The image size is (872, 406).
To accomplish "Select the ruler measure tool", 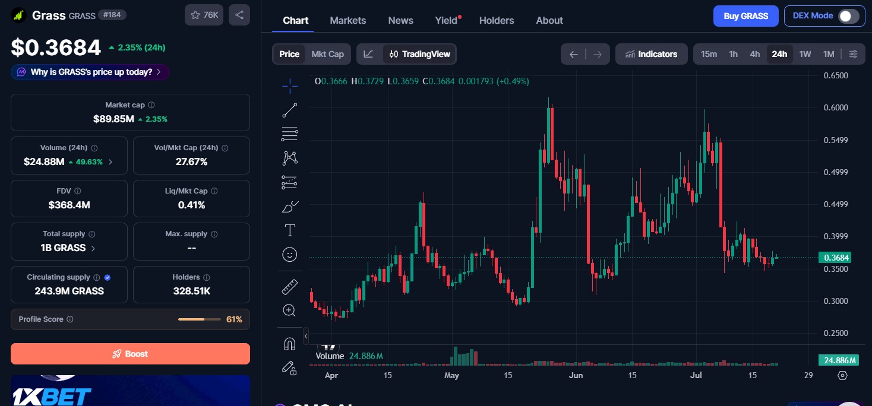I will 290,287.
